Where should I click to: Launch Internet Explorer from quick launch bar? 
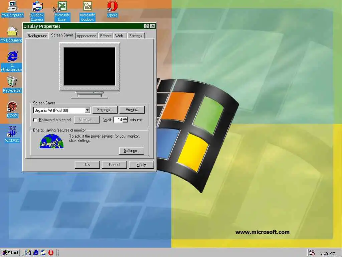point(36,253)
